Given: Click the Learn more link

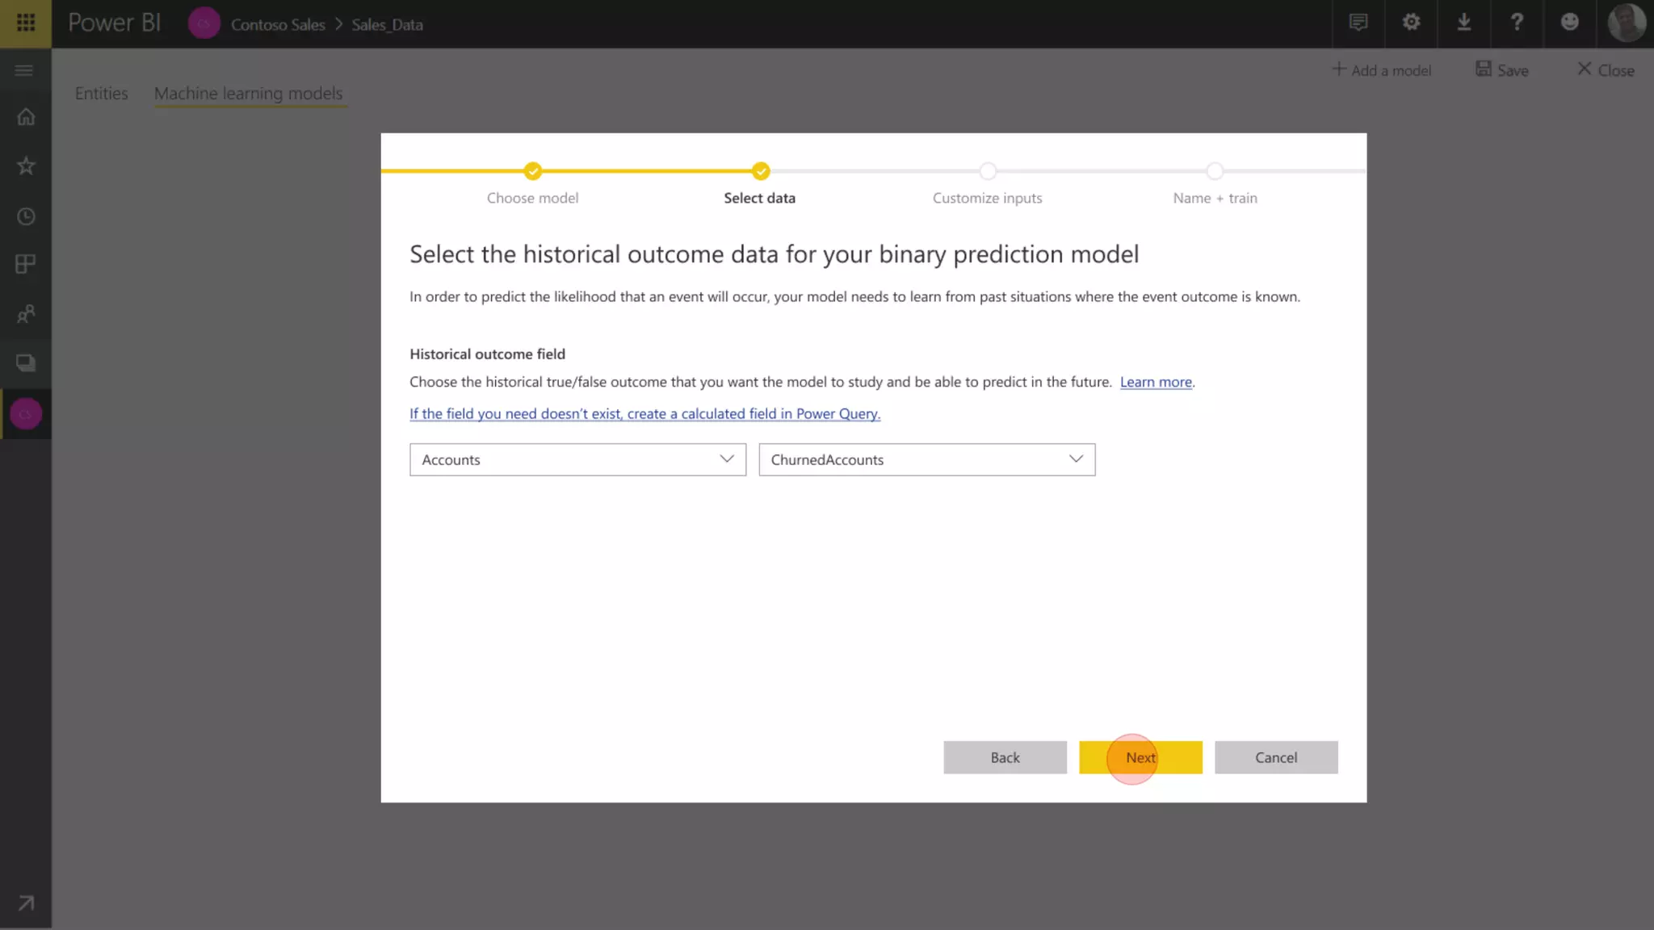Looking at the screenshot, I should [1155, 382].
